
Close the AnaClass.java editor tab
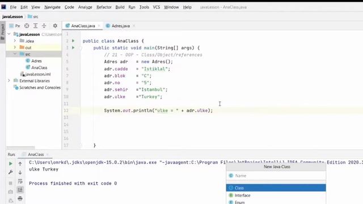(x=99, y=26)
